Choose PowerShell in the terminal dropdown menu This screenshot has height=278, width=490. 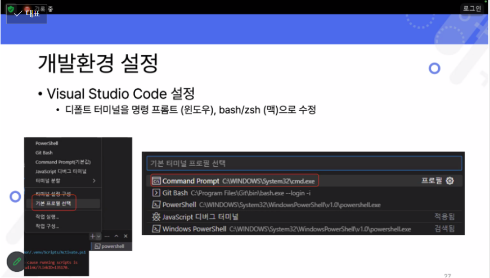coord(47,143)
